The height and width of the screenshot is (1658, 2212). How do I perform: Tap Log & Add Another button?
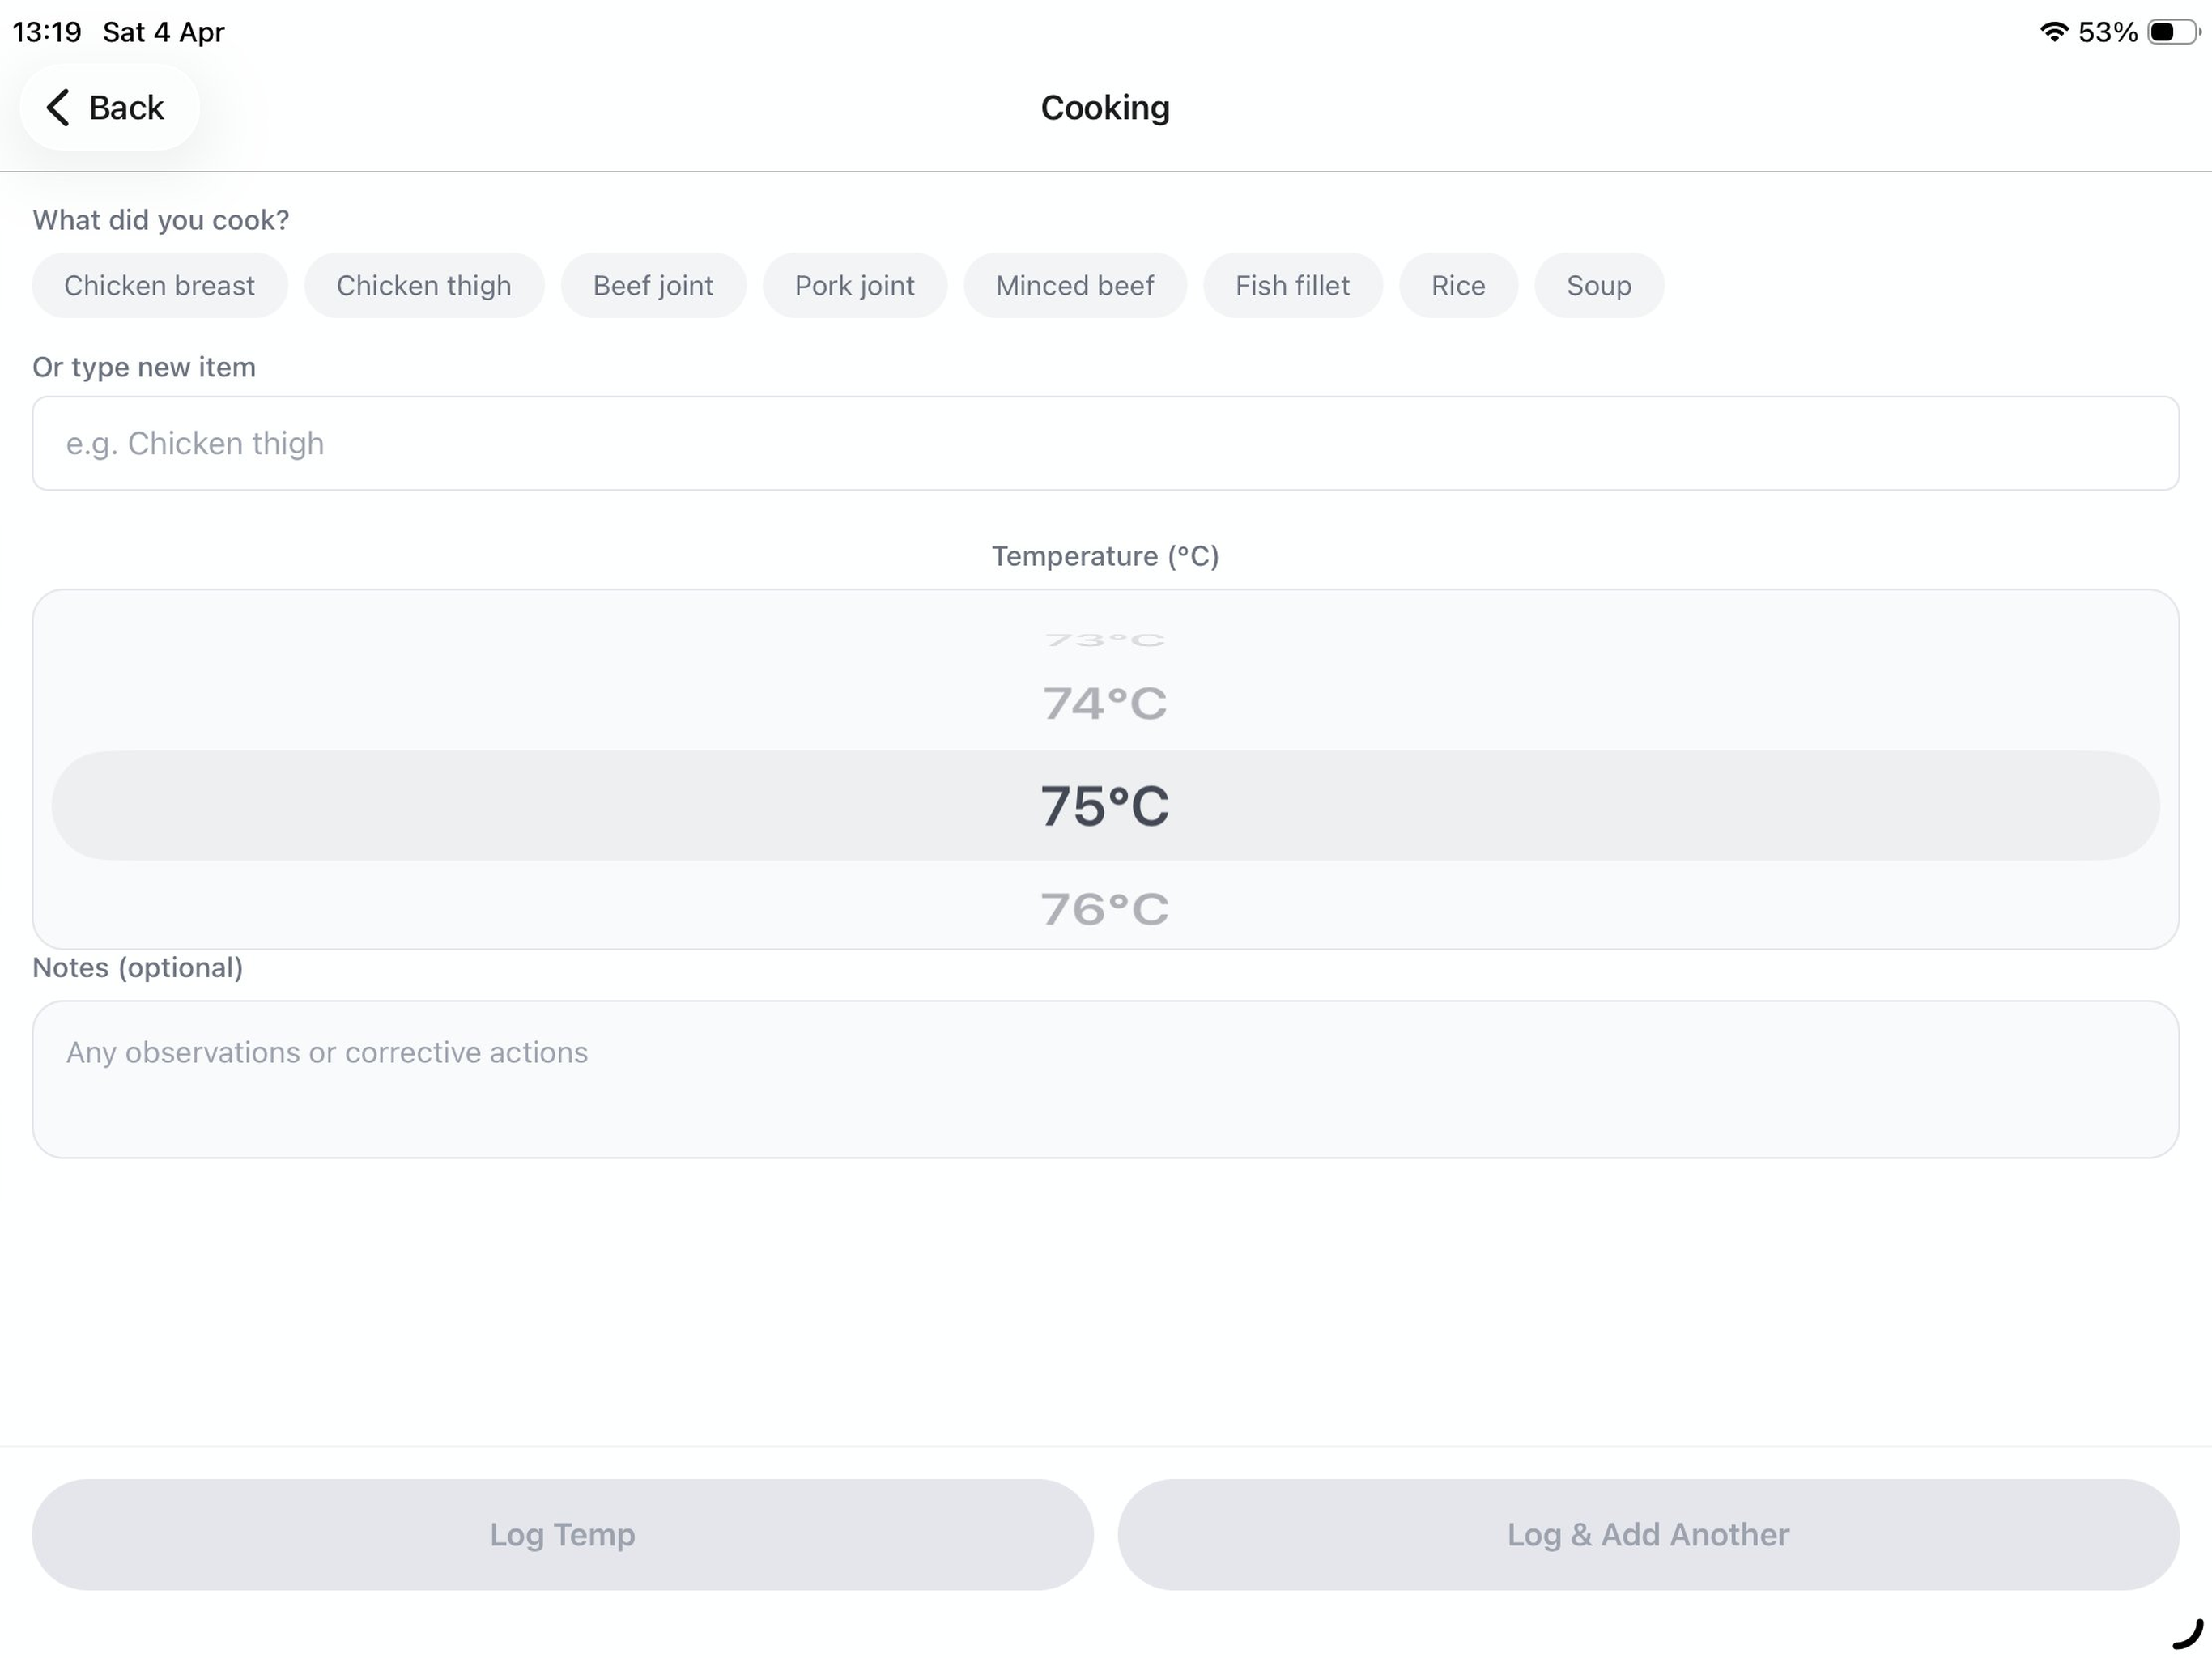coord(1649,1535)
